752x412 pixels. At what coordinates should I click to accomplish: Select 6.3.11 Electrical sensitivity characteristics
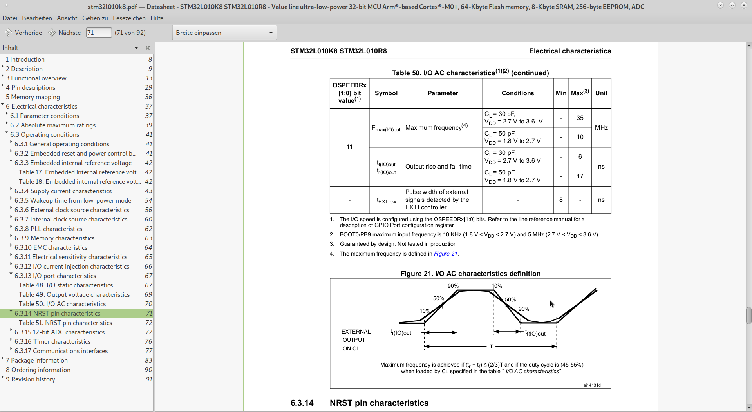click(x=77, y=257)
